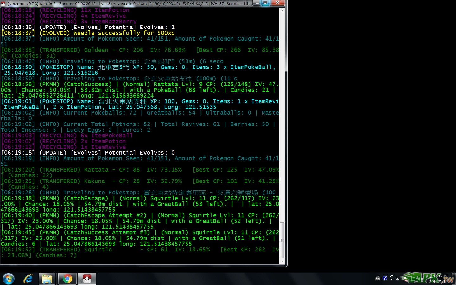The image size is (456, 285).
Task: Click the keyboard input method tray icon
Action: pos(378,278)
